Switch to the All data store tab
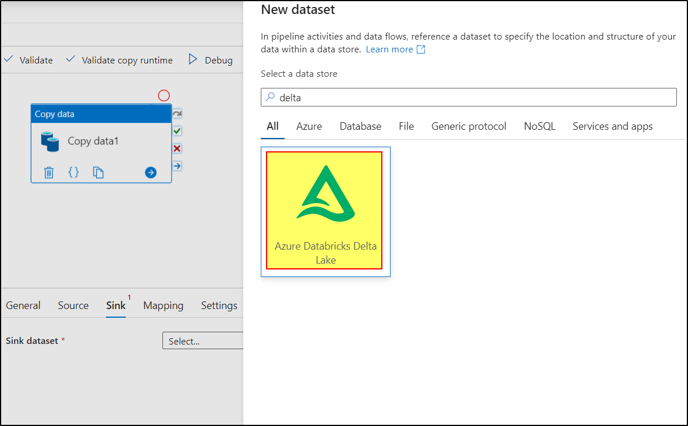688x426 pixels. tap(272, 126)
